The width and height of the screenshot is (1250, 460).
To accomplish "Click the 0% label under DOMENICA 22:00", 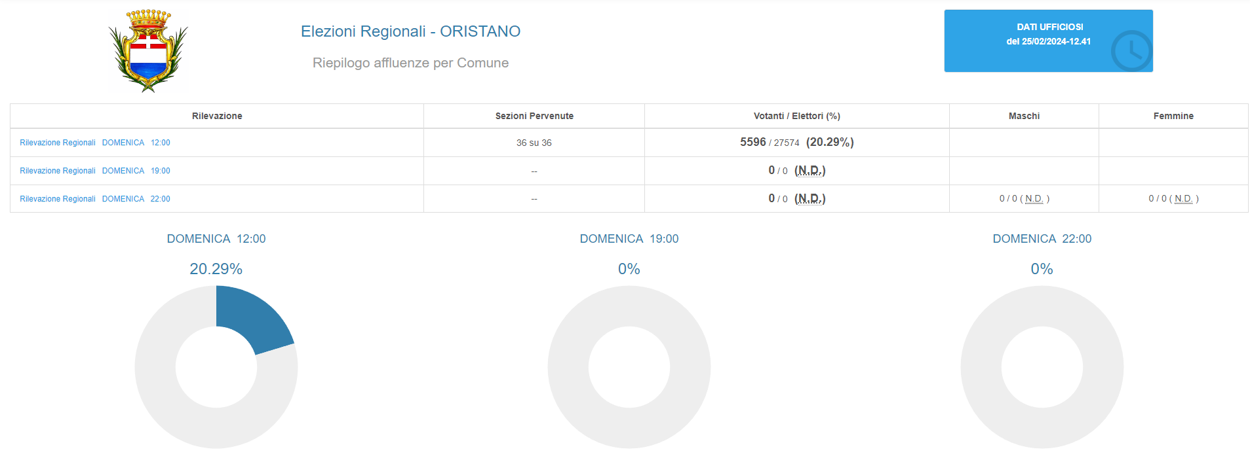I will (1042, 269).
